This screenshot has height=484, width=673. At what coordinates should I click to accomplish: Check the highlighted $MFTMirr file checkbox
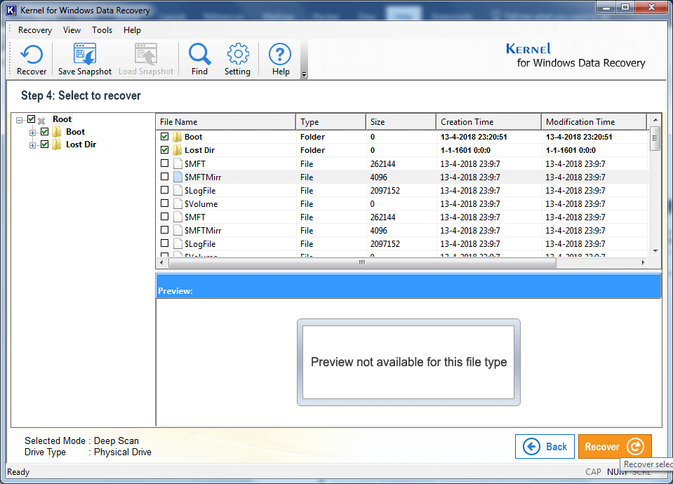164,176
